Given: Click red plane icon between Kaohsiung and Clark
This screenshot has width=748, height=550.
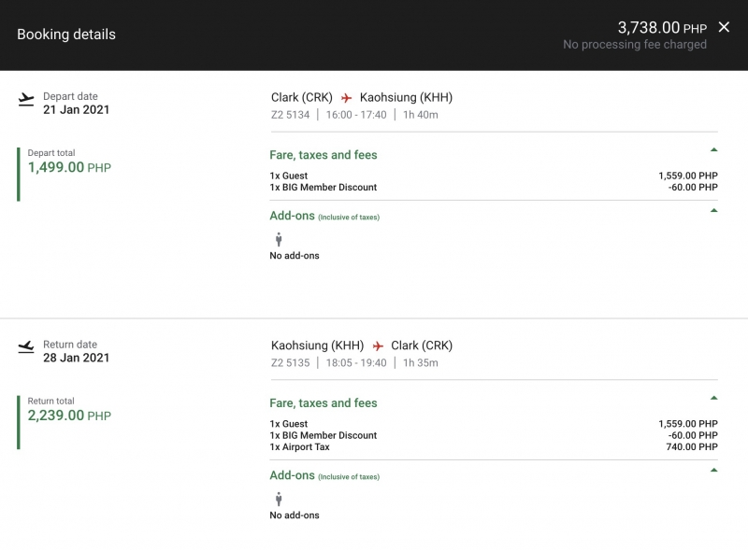Looking at the screenshot, I should 378,346.
